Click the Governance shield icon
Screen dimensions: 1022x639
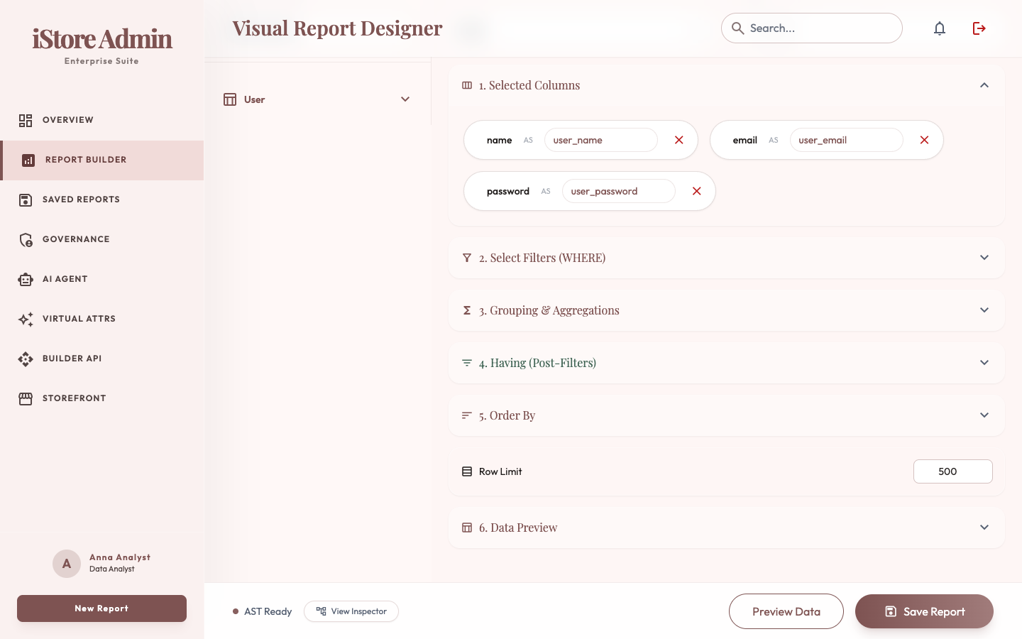pos(26,240)
